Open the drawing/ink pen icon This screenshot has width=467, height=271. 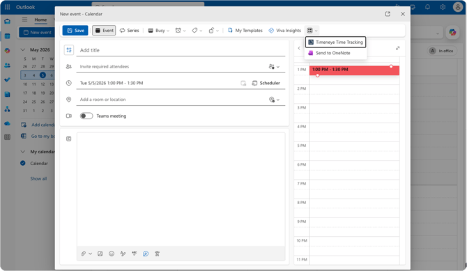(x=123, y=254)
